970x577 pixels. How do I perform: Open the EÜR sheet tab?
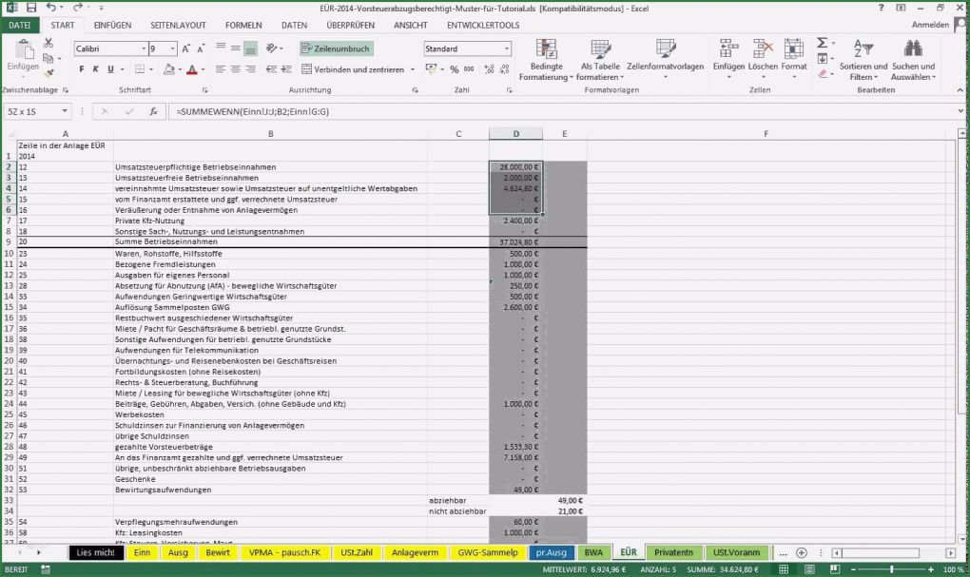coord(627,551)
